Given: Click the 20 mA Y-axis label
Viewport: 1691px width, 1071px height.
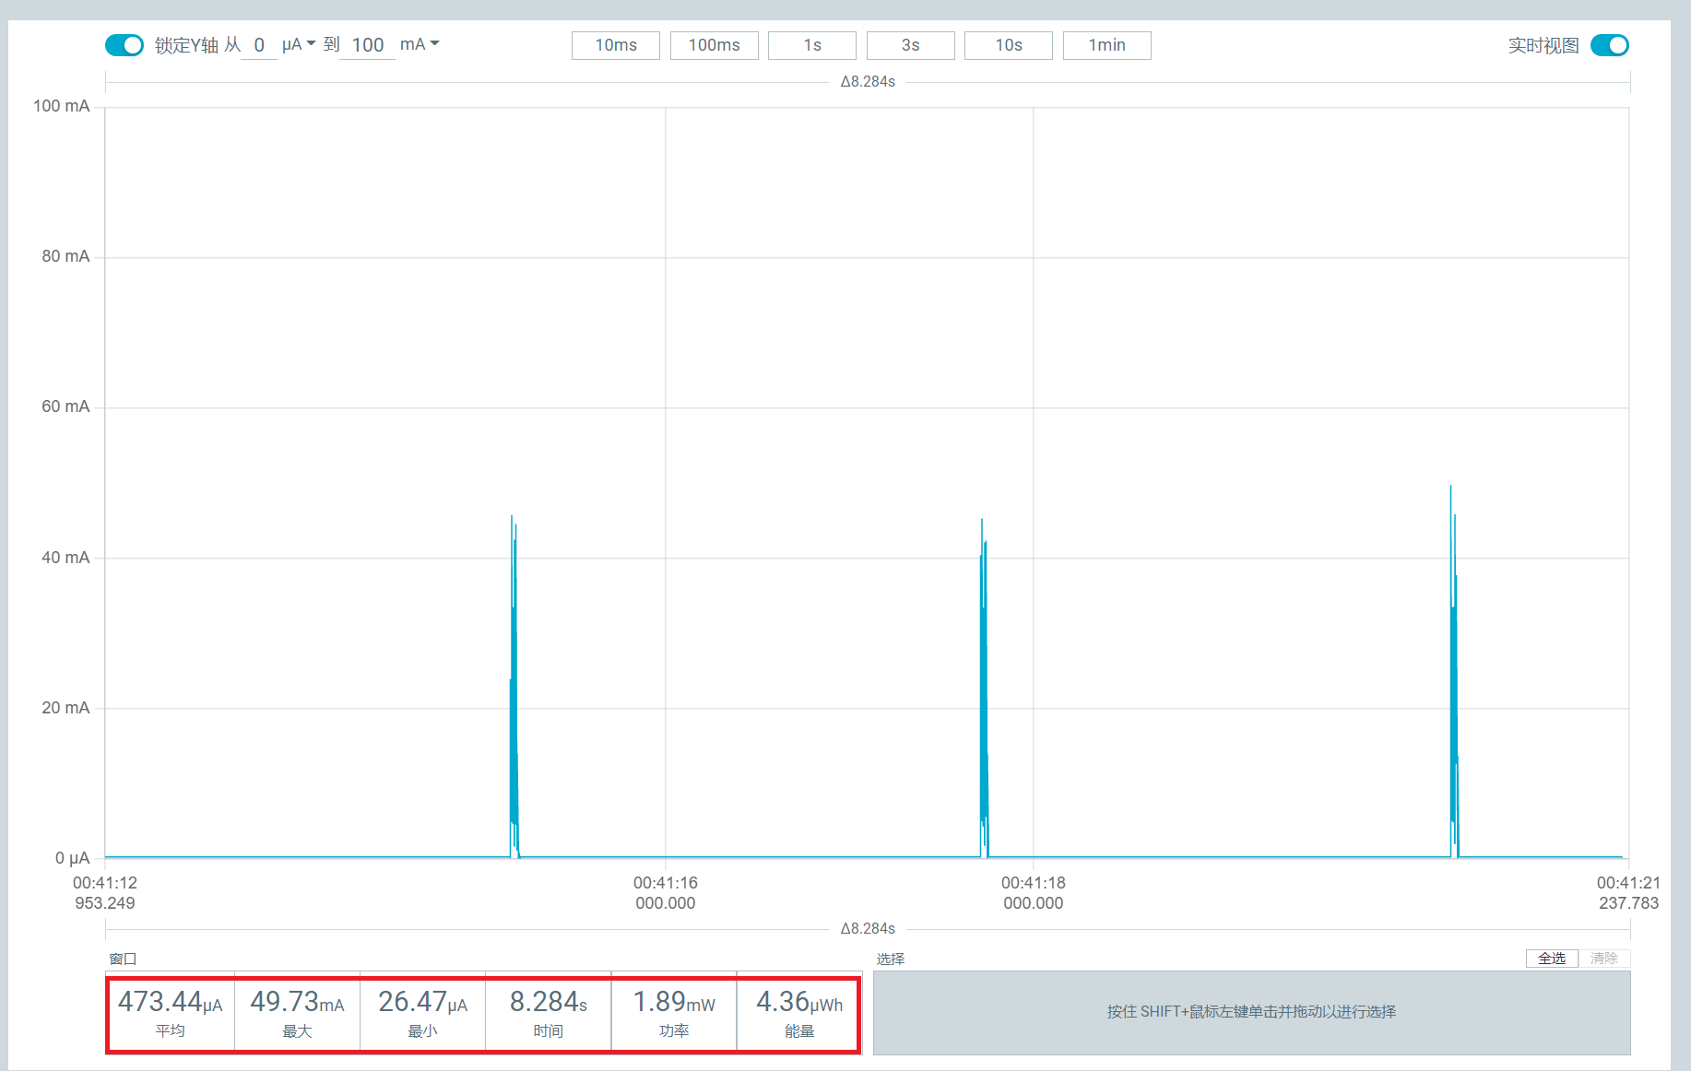Looking at the screenshot, I should (65, 708).
